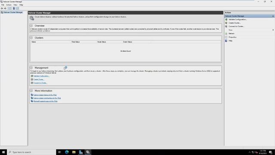Image resolution: width=275 pixels, height=155 pixels.
Task: Click Connect to Cluster link under Management
Action: coord(40,83)
